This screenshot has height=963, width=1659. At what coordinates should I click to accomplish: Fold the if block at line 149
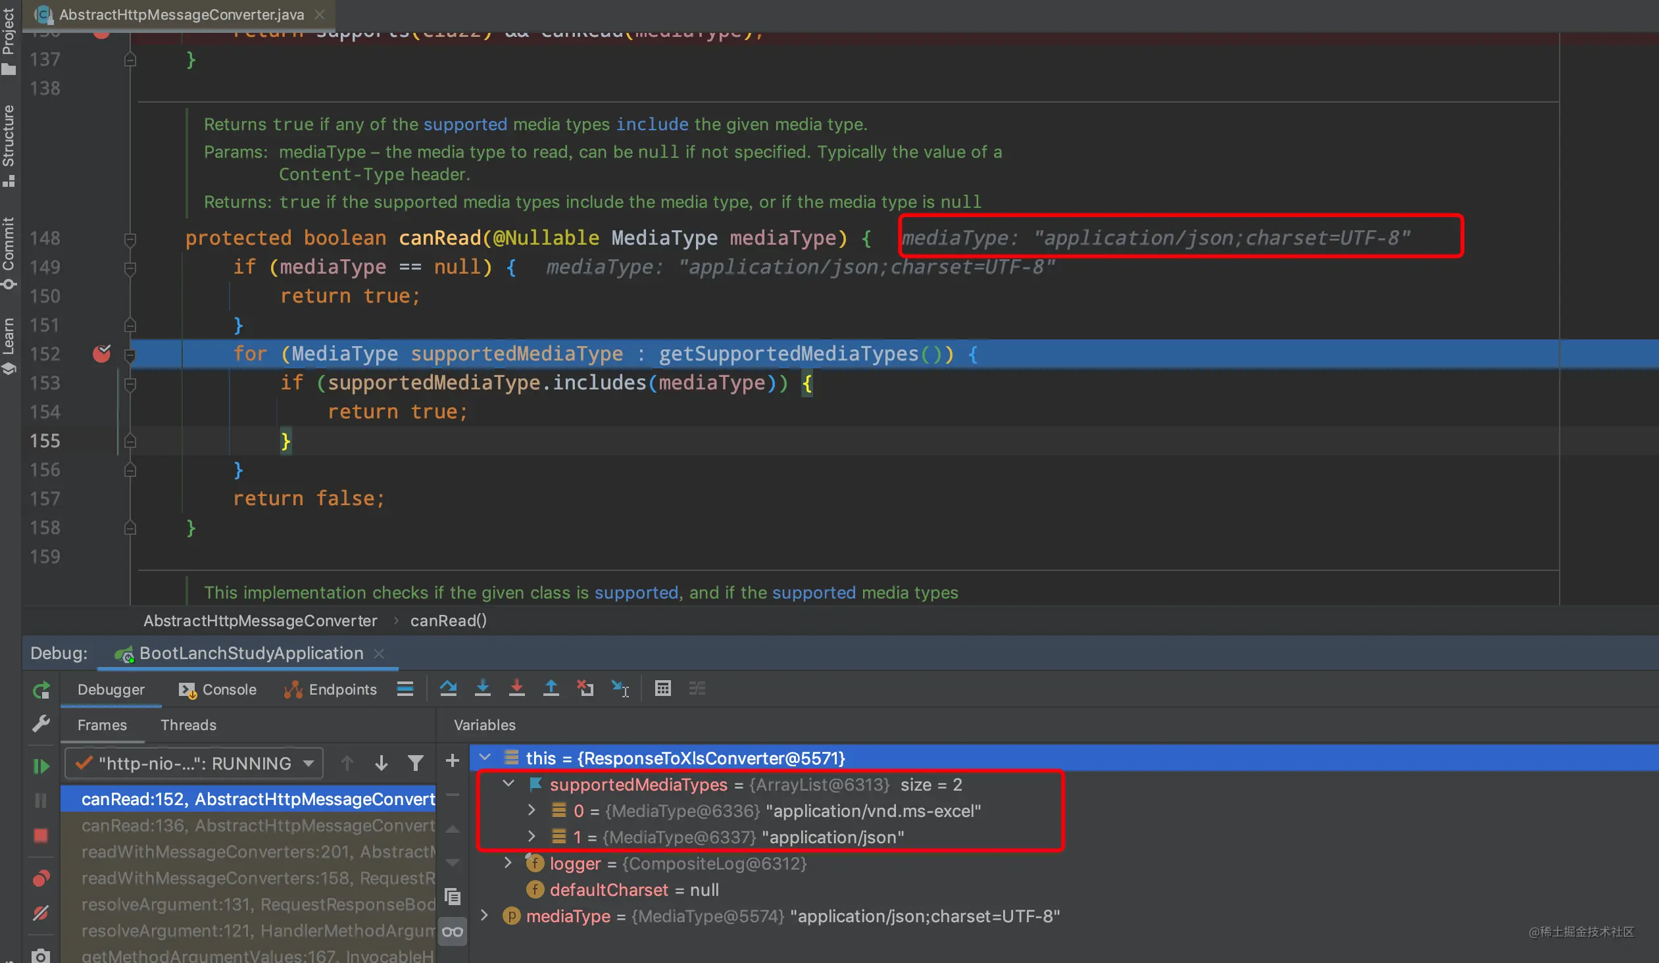[130, 268]
